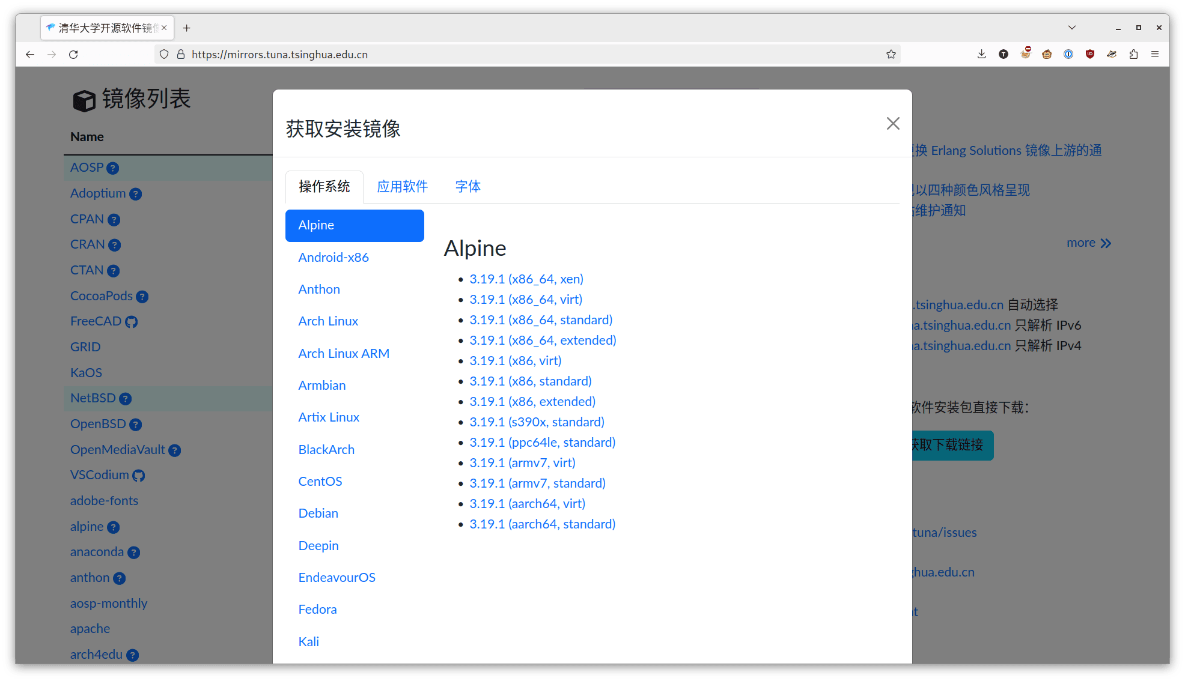This screenshot has width=1185, height=681.
Task: Open the 1Password extension icon
Action: [x=1068, y=54]
